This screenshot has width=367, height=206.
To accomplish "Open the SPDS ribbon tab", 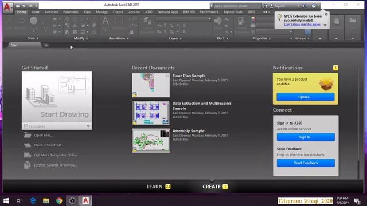I will pyautogui.click(x=251, y=12).
